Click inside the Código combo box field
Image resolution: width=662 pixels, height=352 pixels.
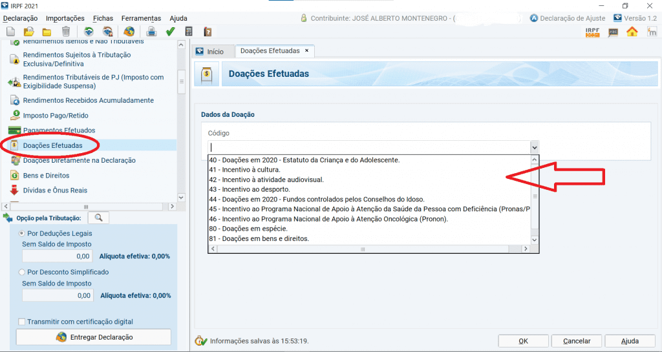point(369,147)
